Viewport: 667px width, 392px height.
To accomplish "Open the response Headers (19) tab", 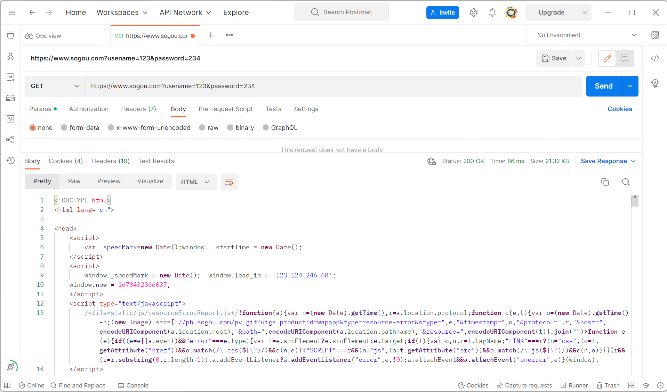I will pyautogui.click(x=111, y=161).
